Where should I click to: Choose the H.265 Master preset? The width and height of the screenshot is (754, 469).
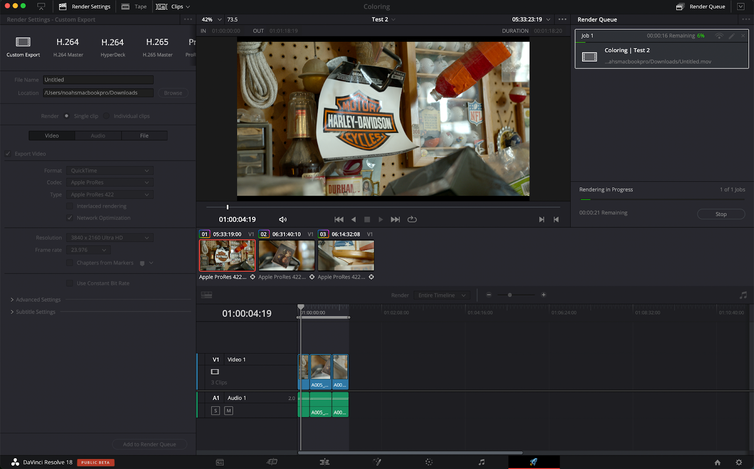[157, 47]
